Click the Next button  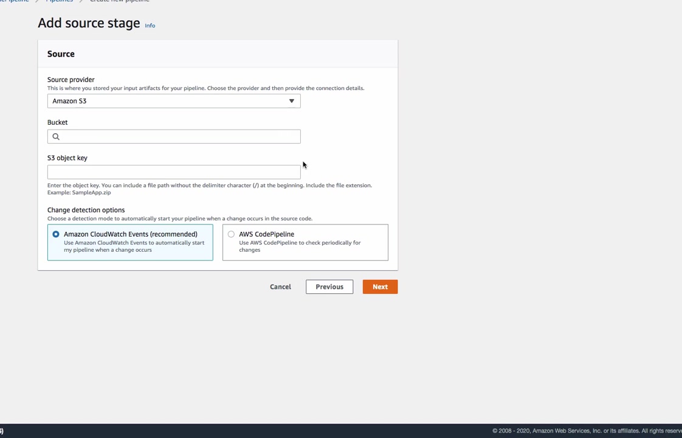point(380,287)
